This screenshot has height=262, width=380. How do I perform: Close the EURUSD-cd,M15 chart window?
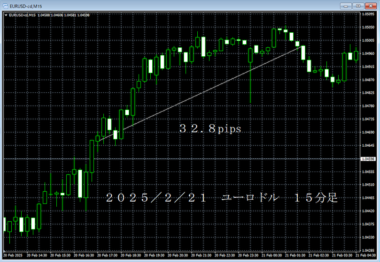coord(371,6)
